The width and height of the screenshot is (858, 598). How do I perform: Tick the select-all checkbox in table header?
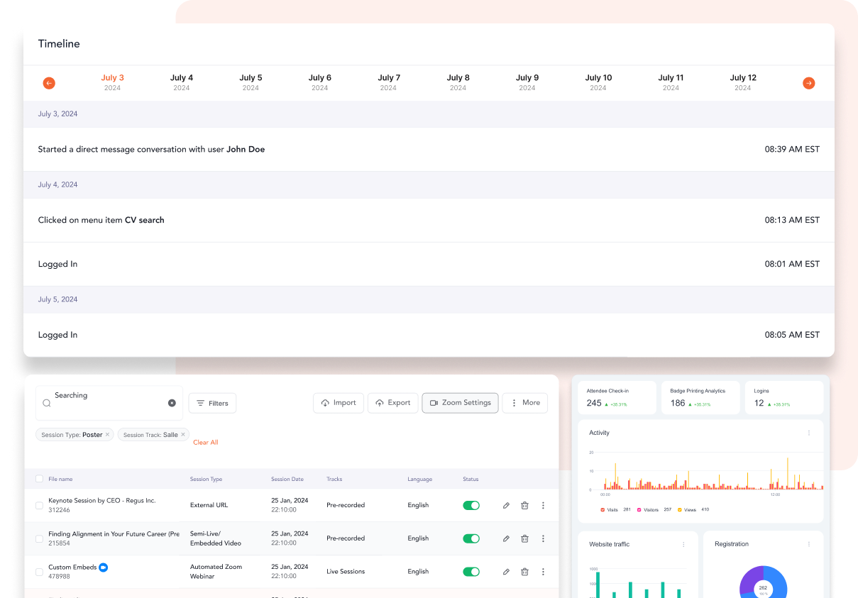point(39,479)
